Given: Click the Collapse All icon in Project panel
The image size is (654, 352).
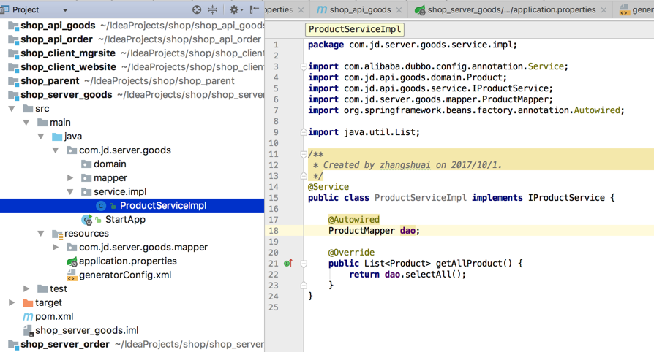Looking at the screenshot, I should (x=213, y=9).
